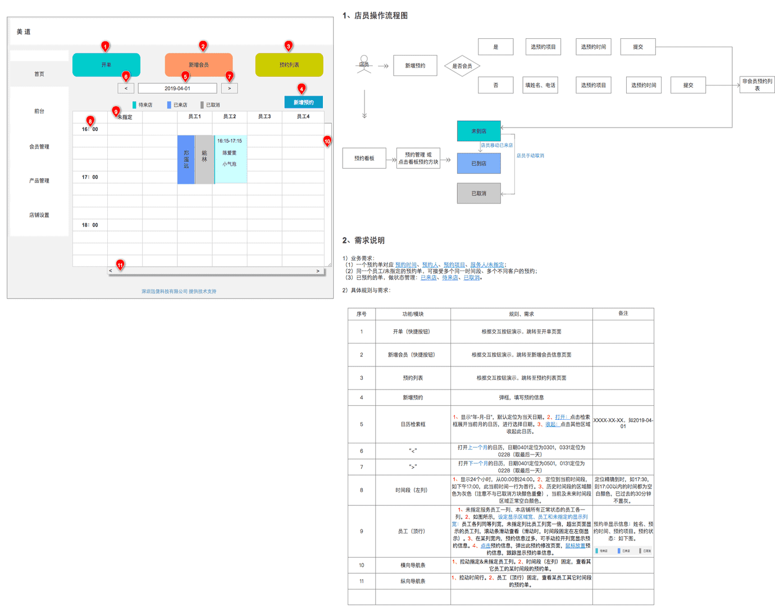
Task: Click the gray 已取消 status box in flowchart
Action: (x=479, y=193)
